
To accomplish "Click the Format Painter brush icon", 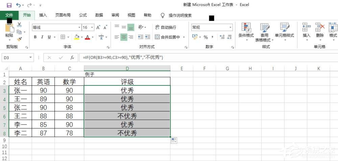I will 19,39.
